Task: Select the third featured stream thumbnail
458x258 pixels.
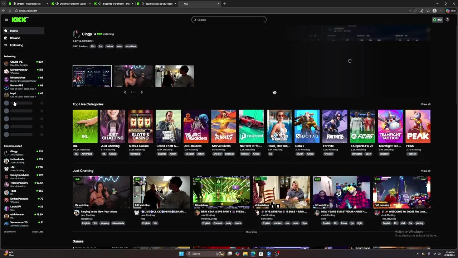Action: point(175,76)
